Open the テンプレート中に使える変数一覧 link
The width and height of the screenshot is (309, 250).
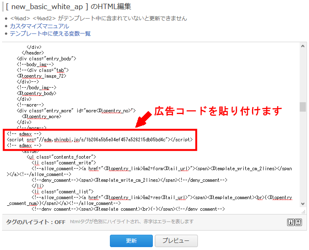pyautogui.click(x=50, y=33)
